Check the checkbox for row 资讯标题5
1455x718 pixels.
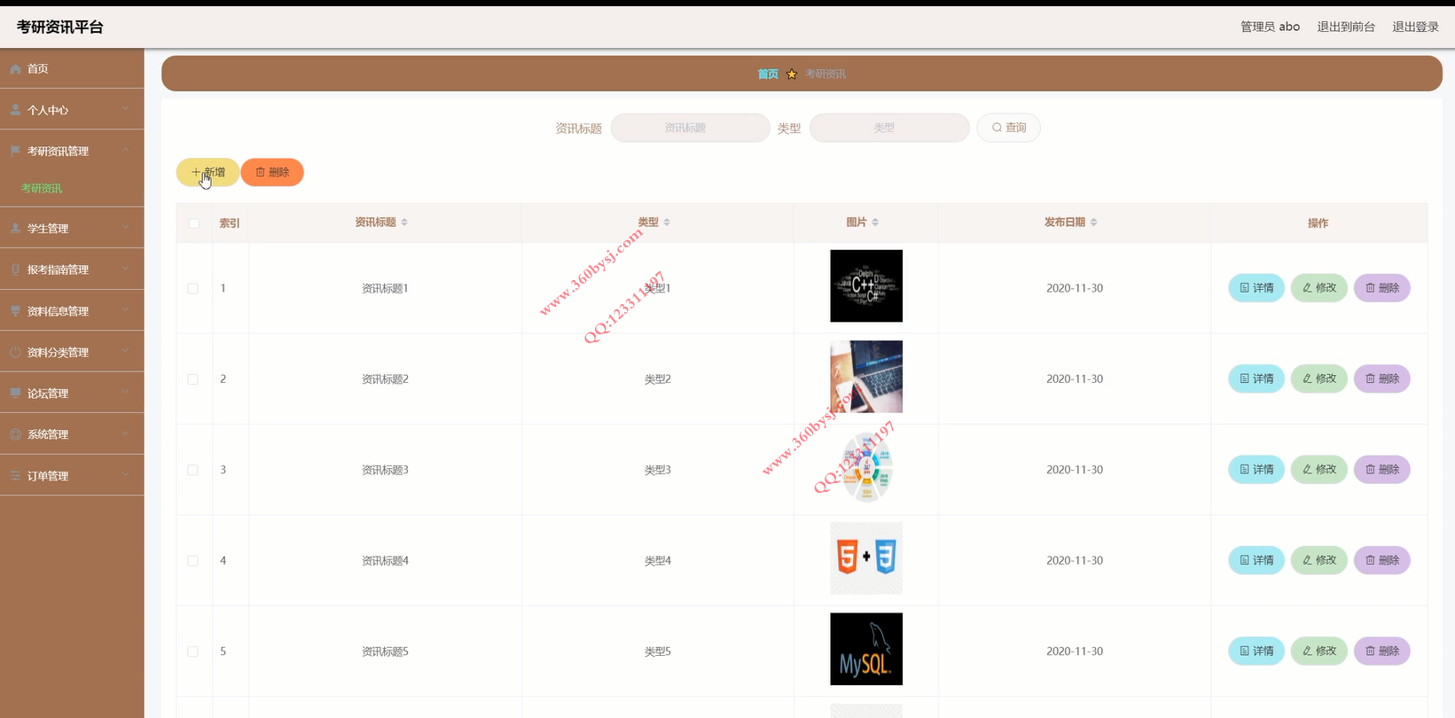192,652
